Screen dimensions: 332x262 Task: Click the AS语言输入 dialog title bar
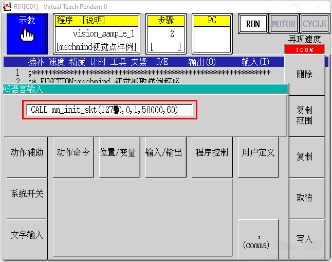click(x=145, y=89)
